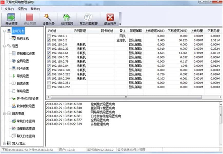
Task: Click the host table scroll-right arrow
Action: (x=220, y=97)
